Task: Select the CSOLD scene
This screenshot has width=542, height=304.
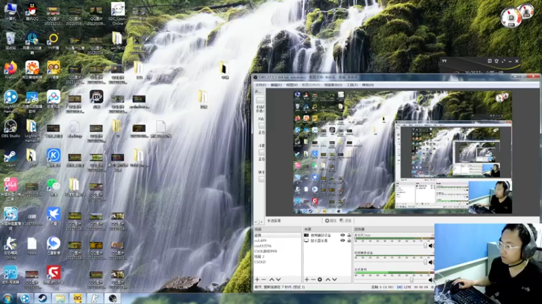Action: pyautogui.click(x=277, y=262)
